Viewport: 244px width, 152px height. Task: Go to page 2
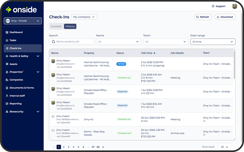click(64, 147)
